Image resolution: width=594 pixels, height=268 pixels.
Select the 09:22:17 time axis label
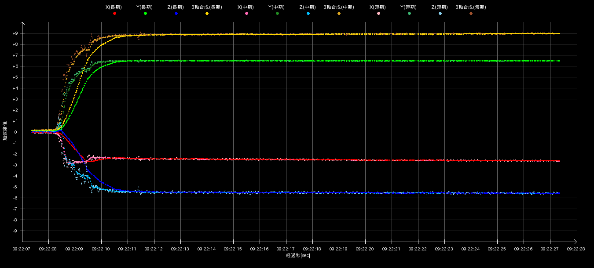click(286, 249)
